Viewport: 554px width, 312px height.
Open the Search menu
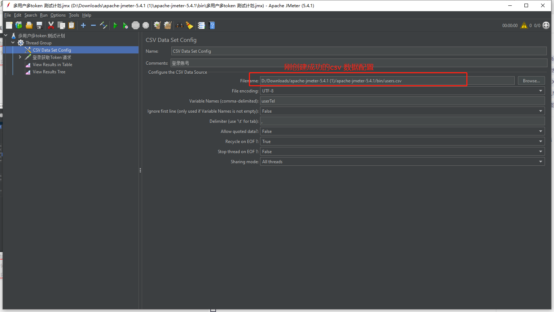(x=31, y=15)
